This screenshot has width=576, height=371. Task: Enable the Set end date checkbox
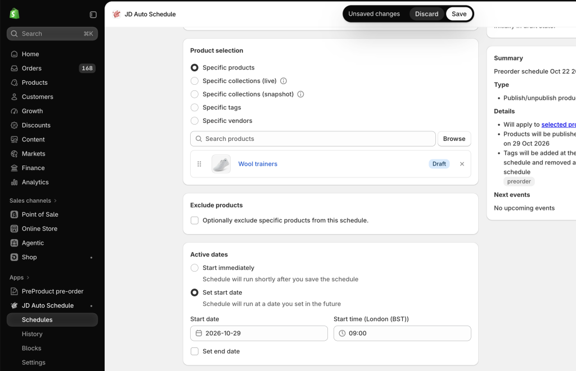(x=195, y=351)
